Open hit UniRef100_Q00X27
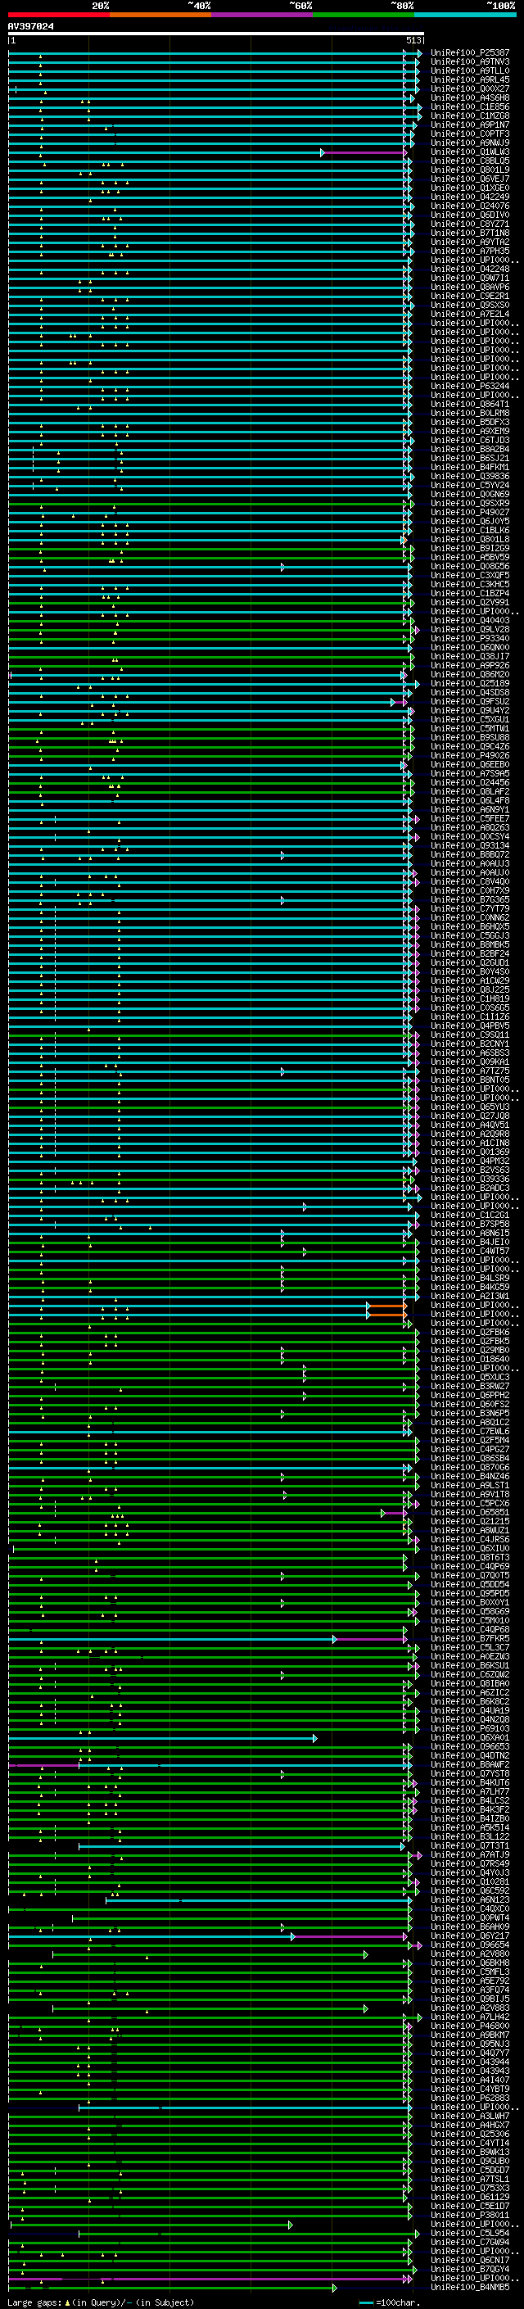Screen dimensions: 524x2309 tap(470, 88)
